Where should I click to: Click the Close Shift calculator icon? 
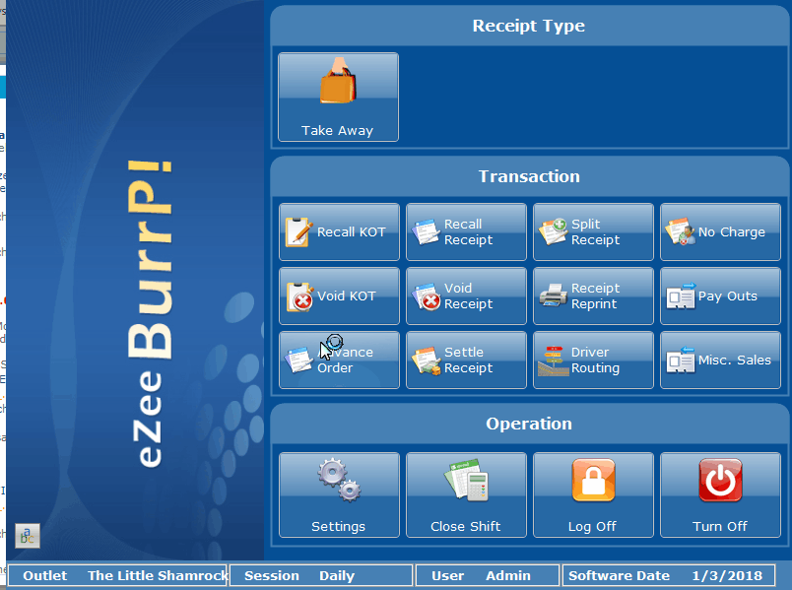coord(465,482)
